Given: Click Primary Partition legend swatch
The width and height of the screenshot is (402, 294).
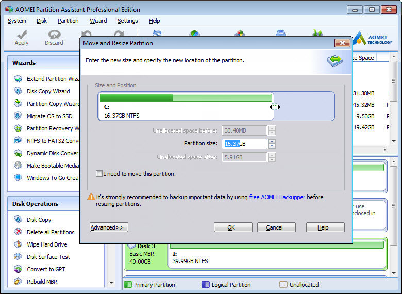Looking at the screenshot, I should pos(128,285).
